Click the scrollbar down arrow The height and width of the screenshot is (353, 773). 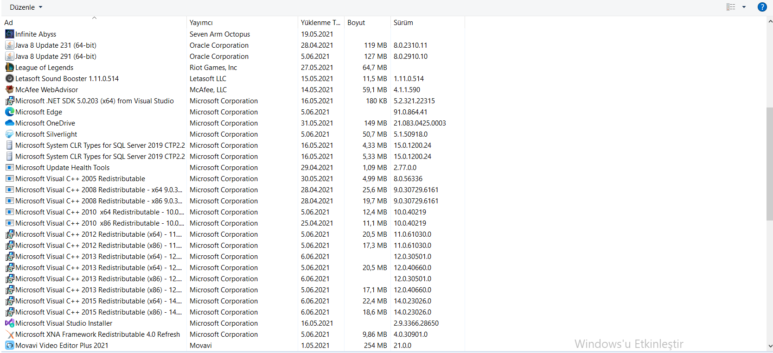tap(770, 346)
